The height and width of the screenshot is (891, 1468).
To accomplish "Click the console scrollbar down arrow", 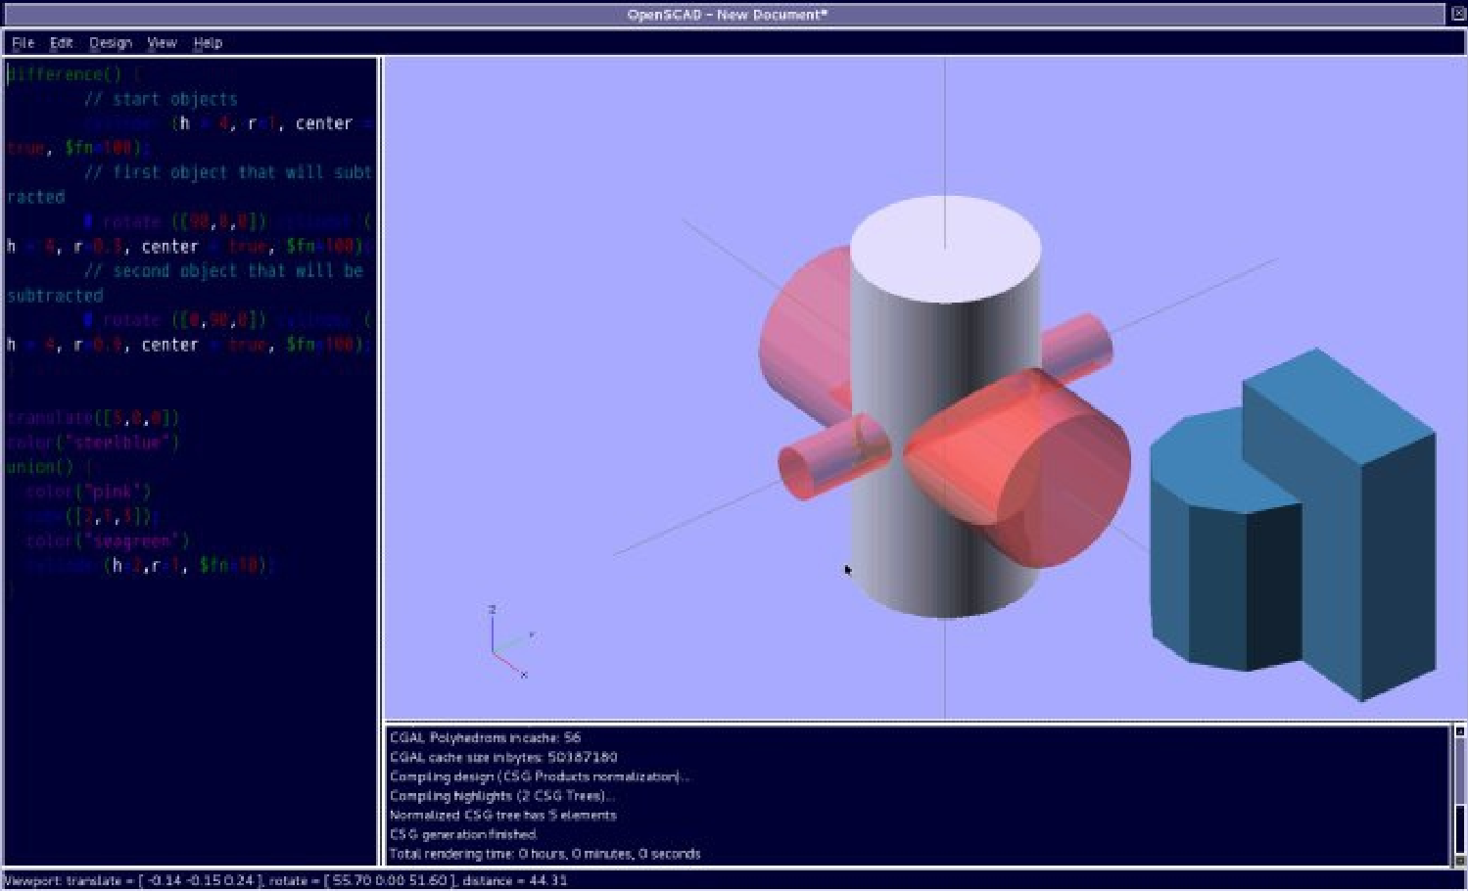I will pos(1459,861).
